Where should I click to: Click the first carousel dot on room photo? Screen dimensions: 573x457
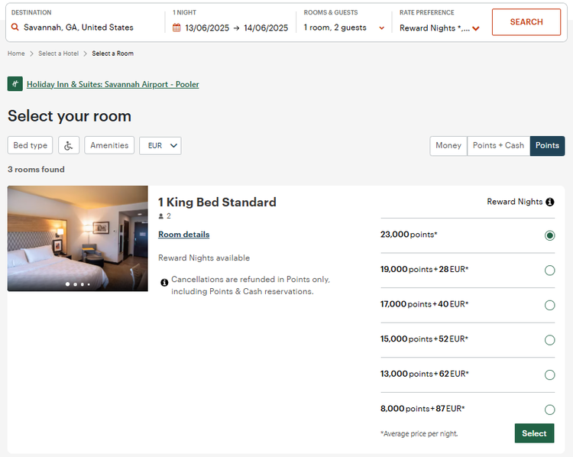pyautogui.click(x=67, y=284)
